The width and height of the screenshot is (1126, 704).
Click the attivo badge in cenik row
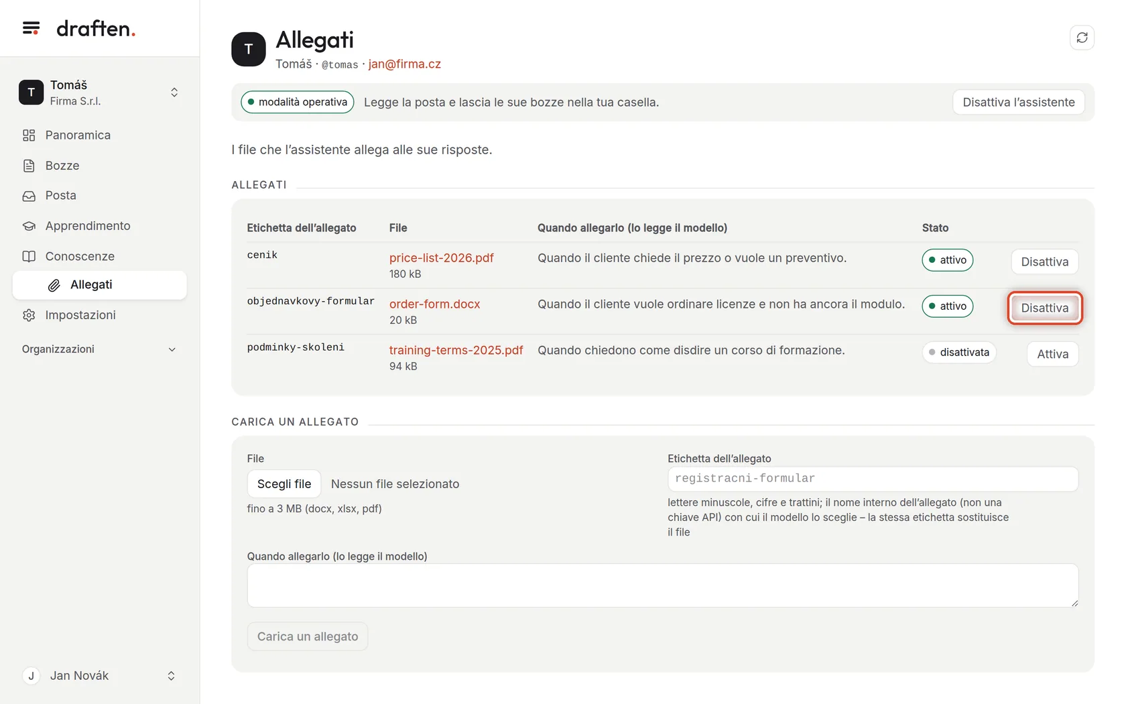947,260
